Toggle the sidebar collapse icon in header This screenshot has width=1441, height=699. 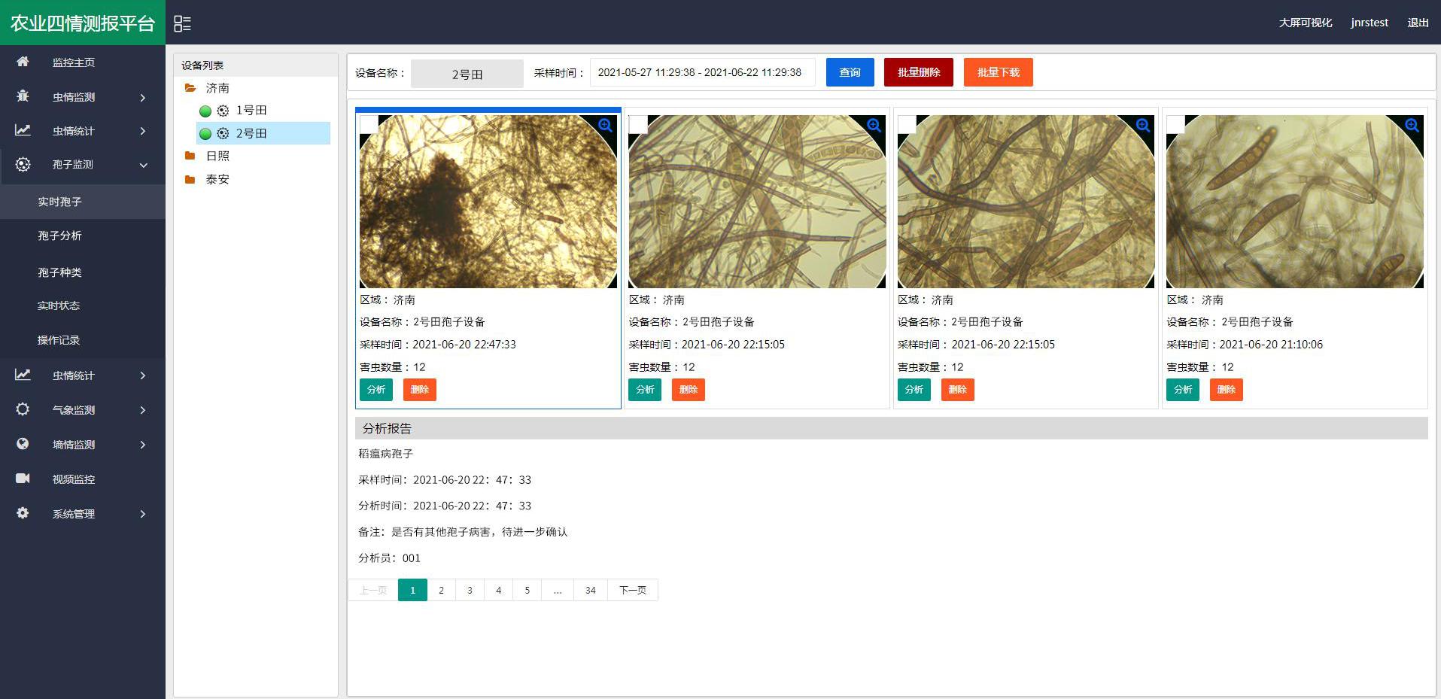(182, 23)
